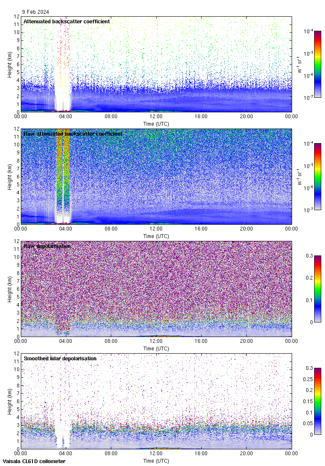
Task: Click the 12:00 tick under raw backscatter plot
Action: [x=156, y=229]
